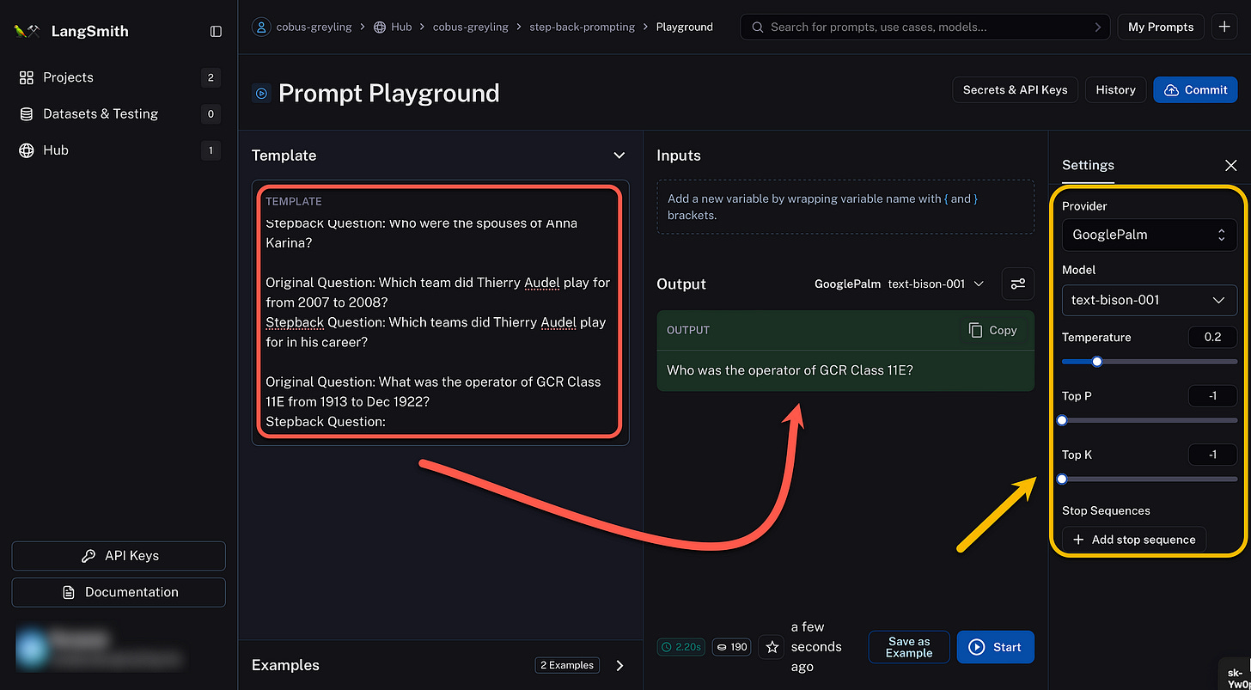The height and width of the screenshot is (690, 1251).
Task: Copy the output text
Action: (992, 330)
